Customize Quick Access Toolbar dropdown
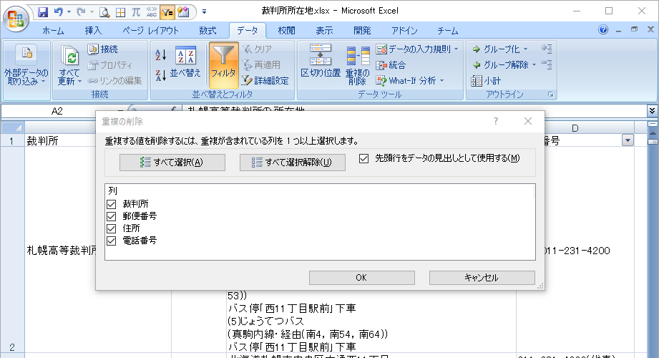Viewport: 659px width, 358px height. click(204, 12)
